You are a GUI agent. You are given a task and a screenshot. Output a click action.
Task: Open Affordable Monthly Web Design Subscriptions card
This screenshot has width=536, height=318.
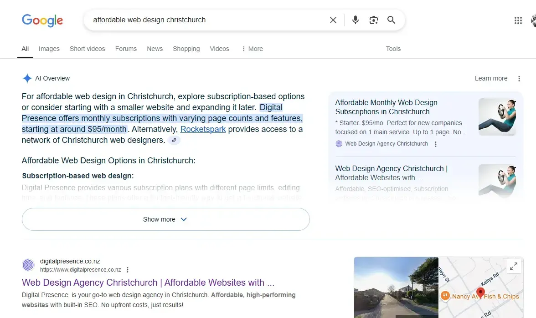point(387,107)
